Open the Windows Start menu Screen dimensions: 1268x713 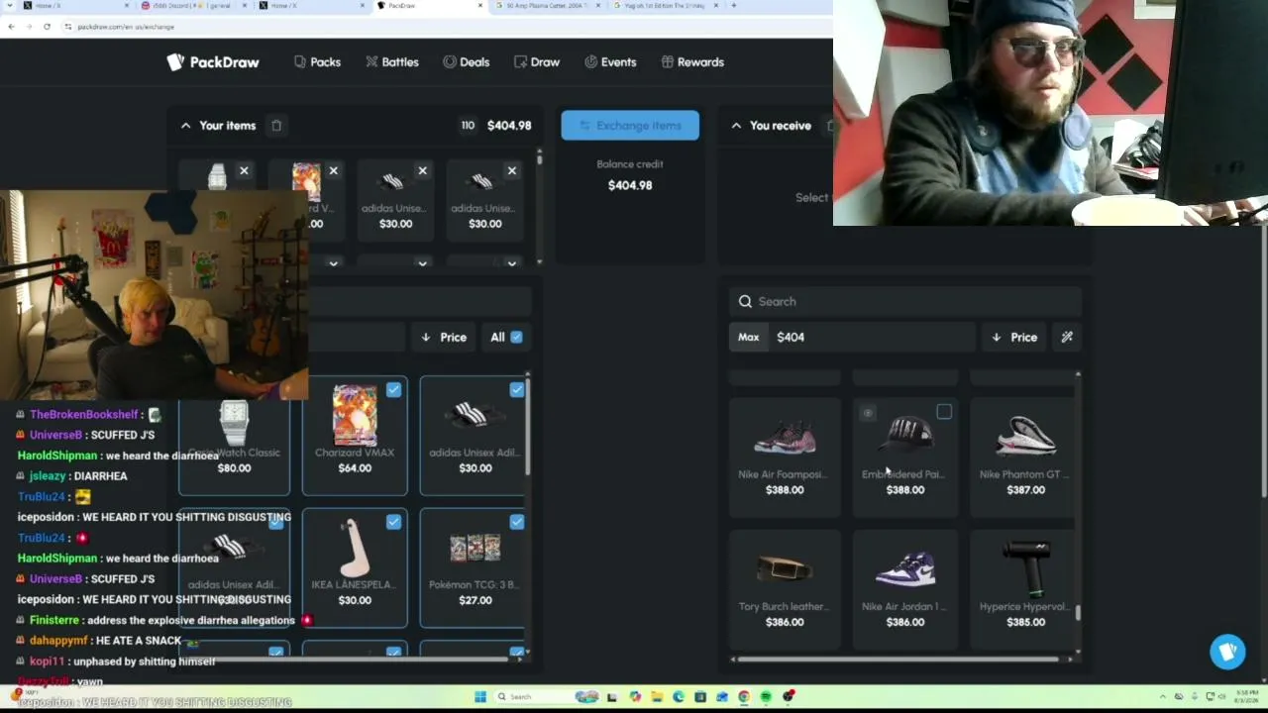click(x=480, y=697)
